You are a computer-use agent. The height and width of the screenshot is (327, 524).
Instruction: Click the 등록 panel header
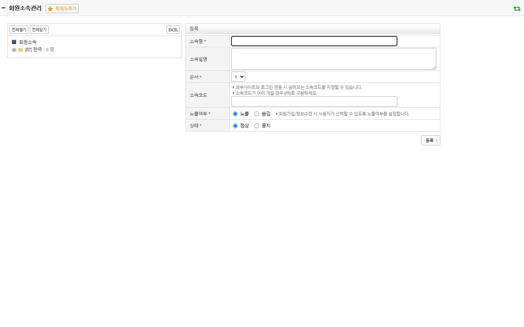313,29
